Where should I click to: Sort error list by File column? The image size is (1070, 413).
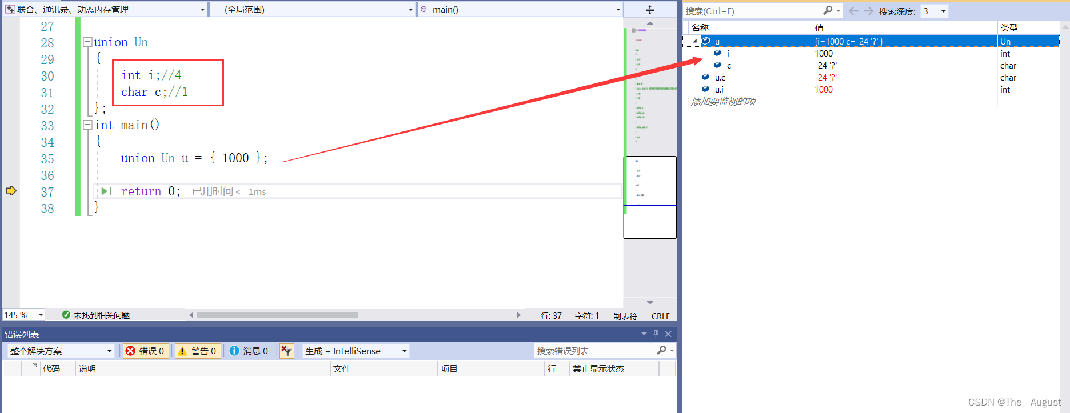[384, 368]
